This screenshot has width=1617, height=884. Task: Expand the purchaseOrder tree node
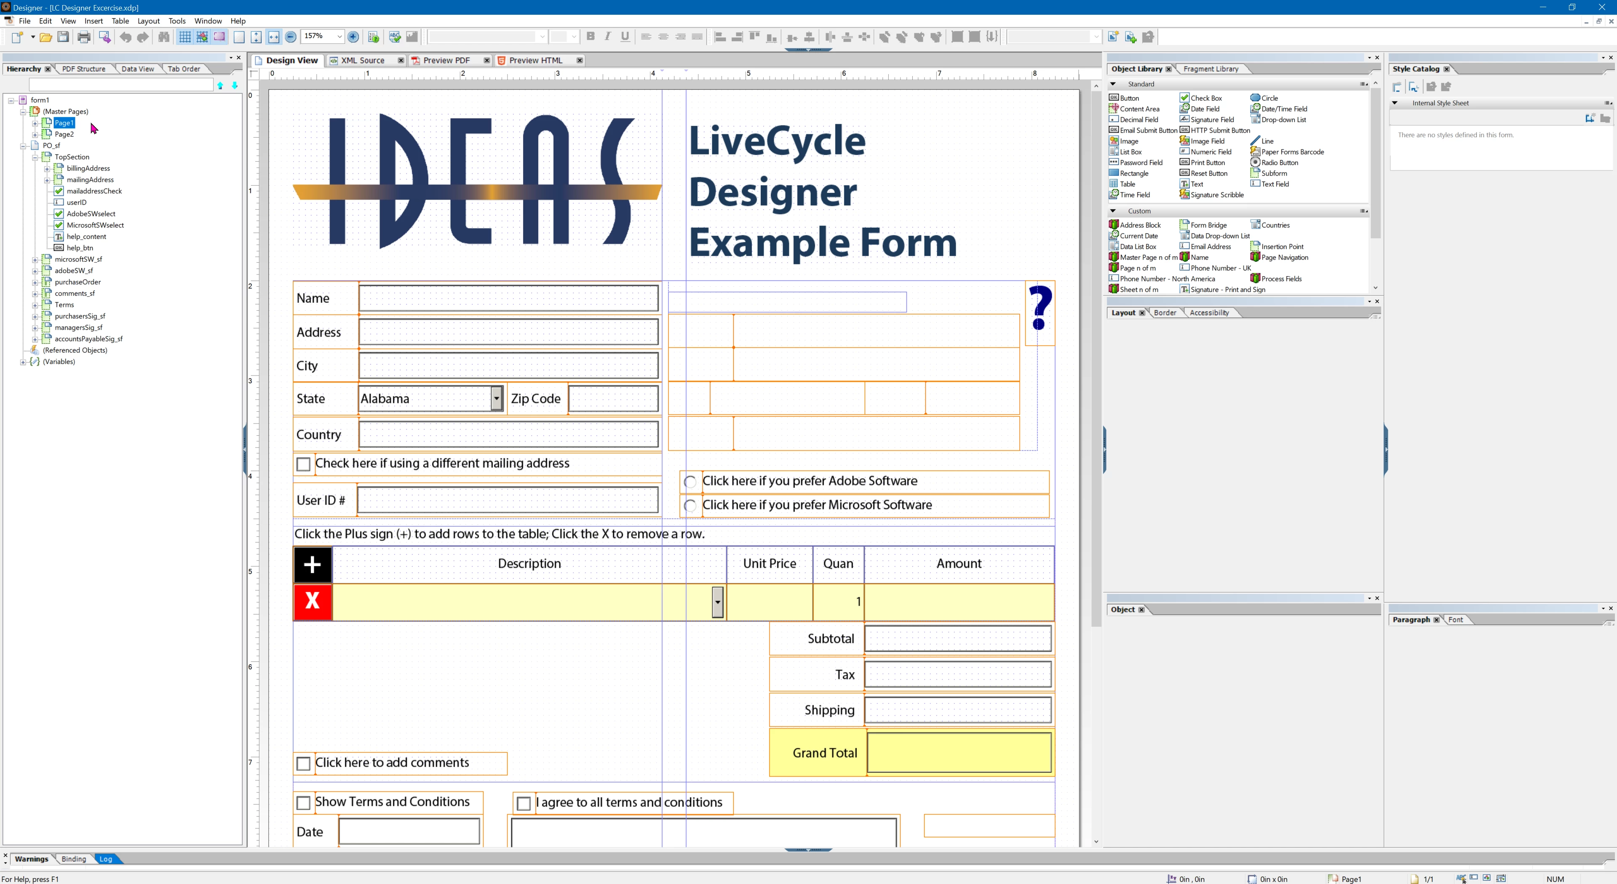click(35, 282)
